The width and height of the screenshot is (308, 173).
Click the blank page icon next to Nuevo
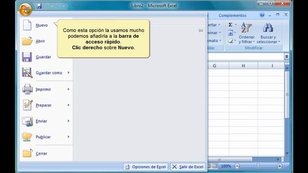point(27,25)
